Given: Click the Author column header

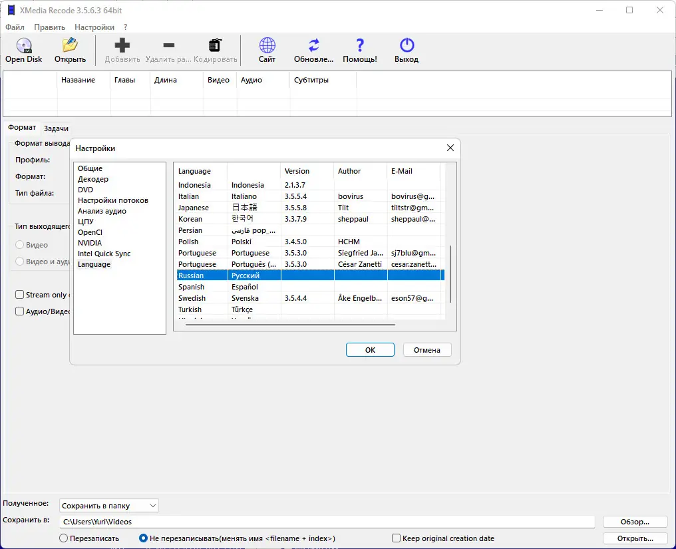Looking at the screenshot, I should (x=360, y=171).
